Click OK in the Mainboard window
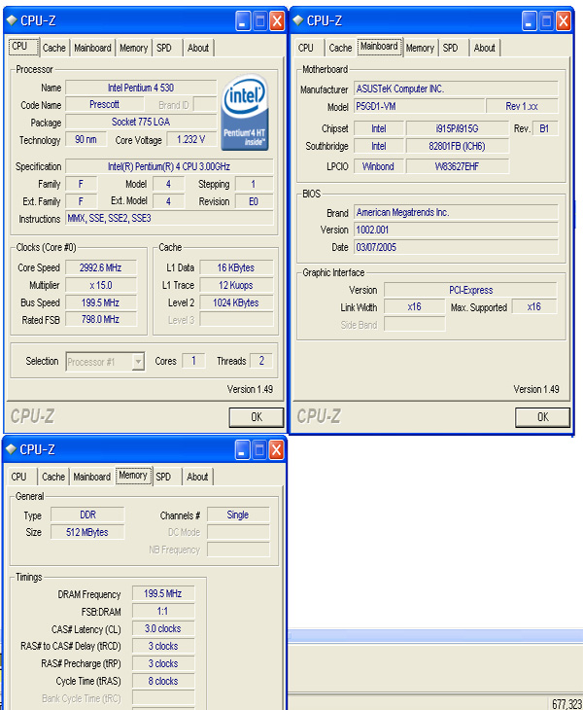The image size is (583, 710). tap(543, 417)
